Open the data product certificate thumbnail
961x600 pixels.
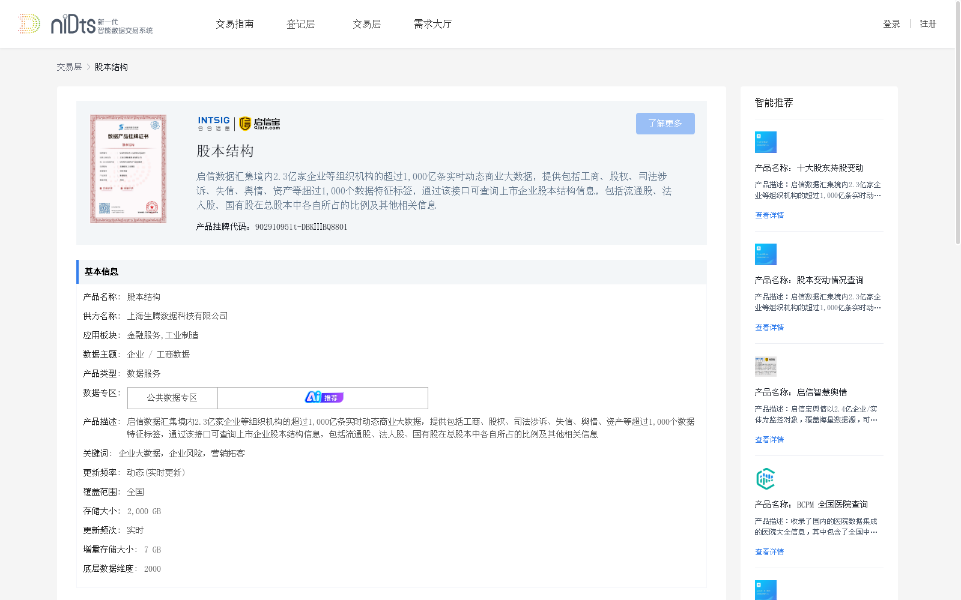[128, 169]
